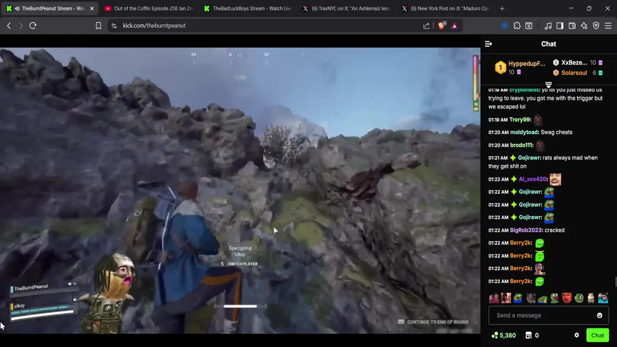The image size is (617, 347).
Task: Open Trory99's user profile
Action: [520, 120]
